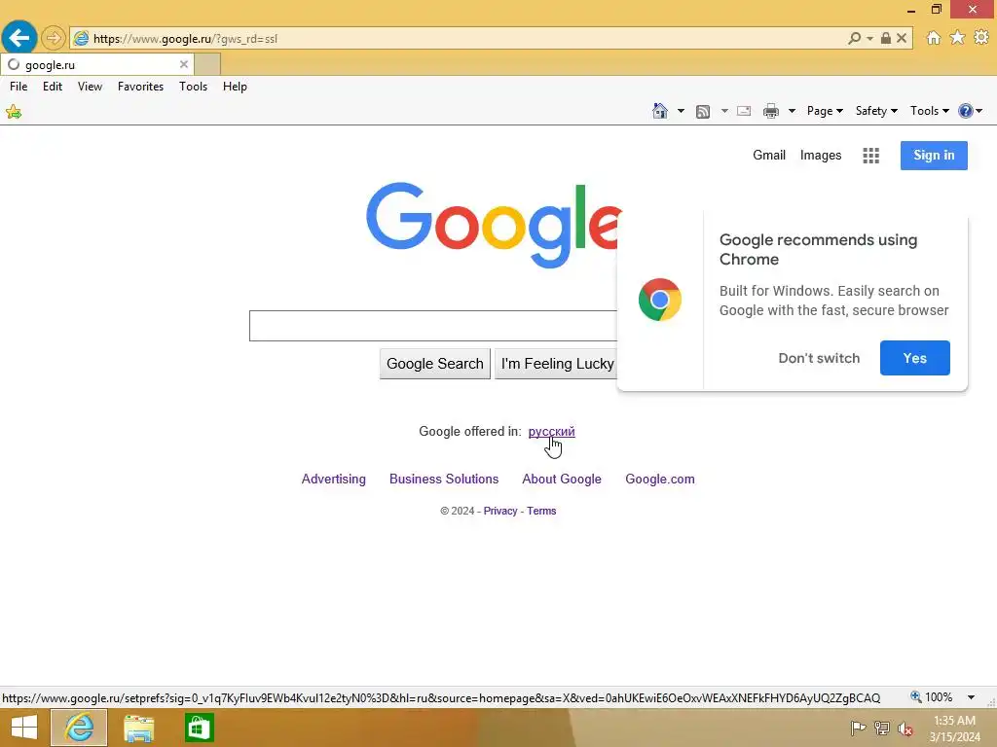Viewport: 997px width, 747px height.
Task: Click the Images link
Action: (820, 156)
